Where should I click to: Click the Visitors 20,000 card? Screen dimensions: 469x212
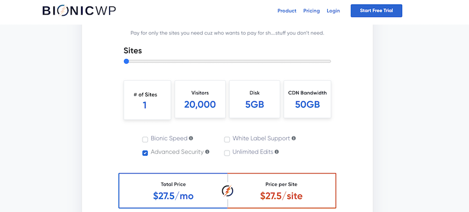click(200, 99)
